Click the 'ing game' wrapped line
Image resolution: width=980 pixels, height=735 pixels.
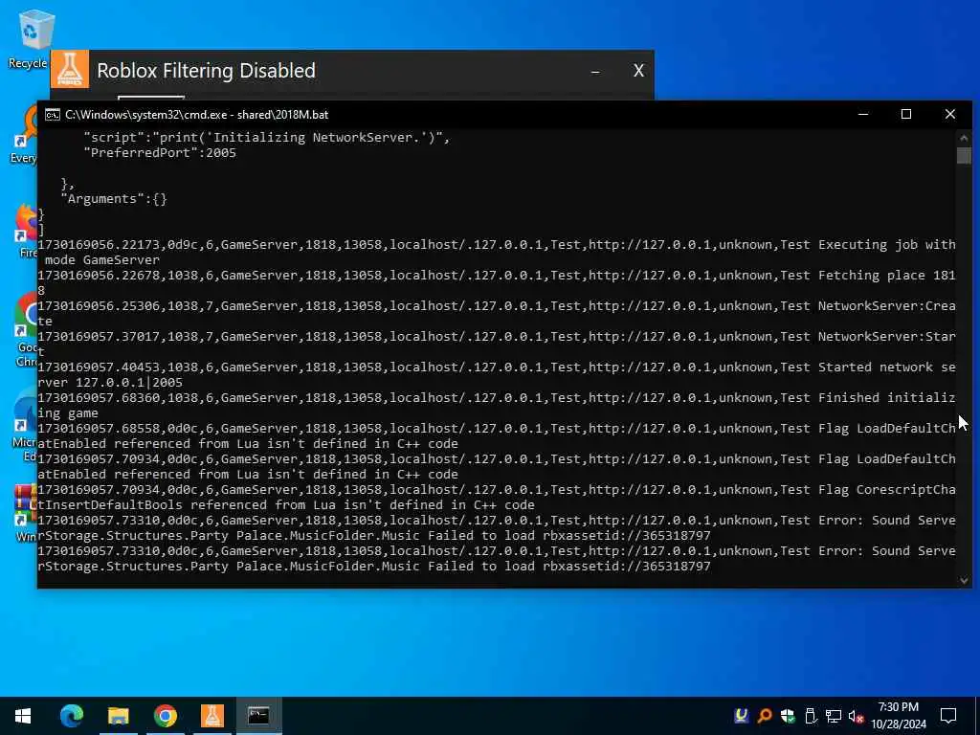[68, 413]
